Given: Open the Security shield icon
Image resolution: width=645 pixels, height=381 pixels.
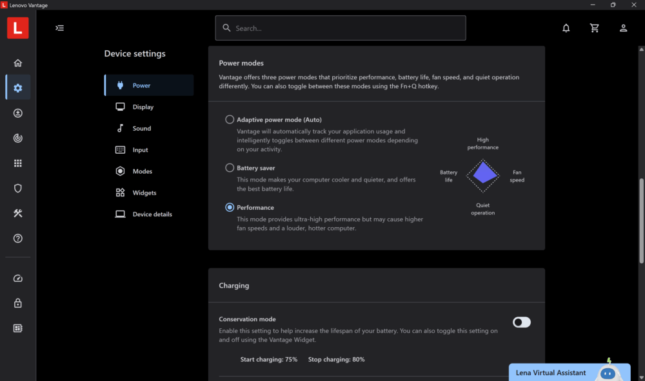Looking at the screenshot, I should (x=17, y=188).
